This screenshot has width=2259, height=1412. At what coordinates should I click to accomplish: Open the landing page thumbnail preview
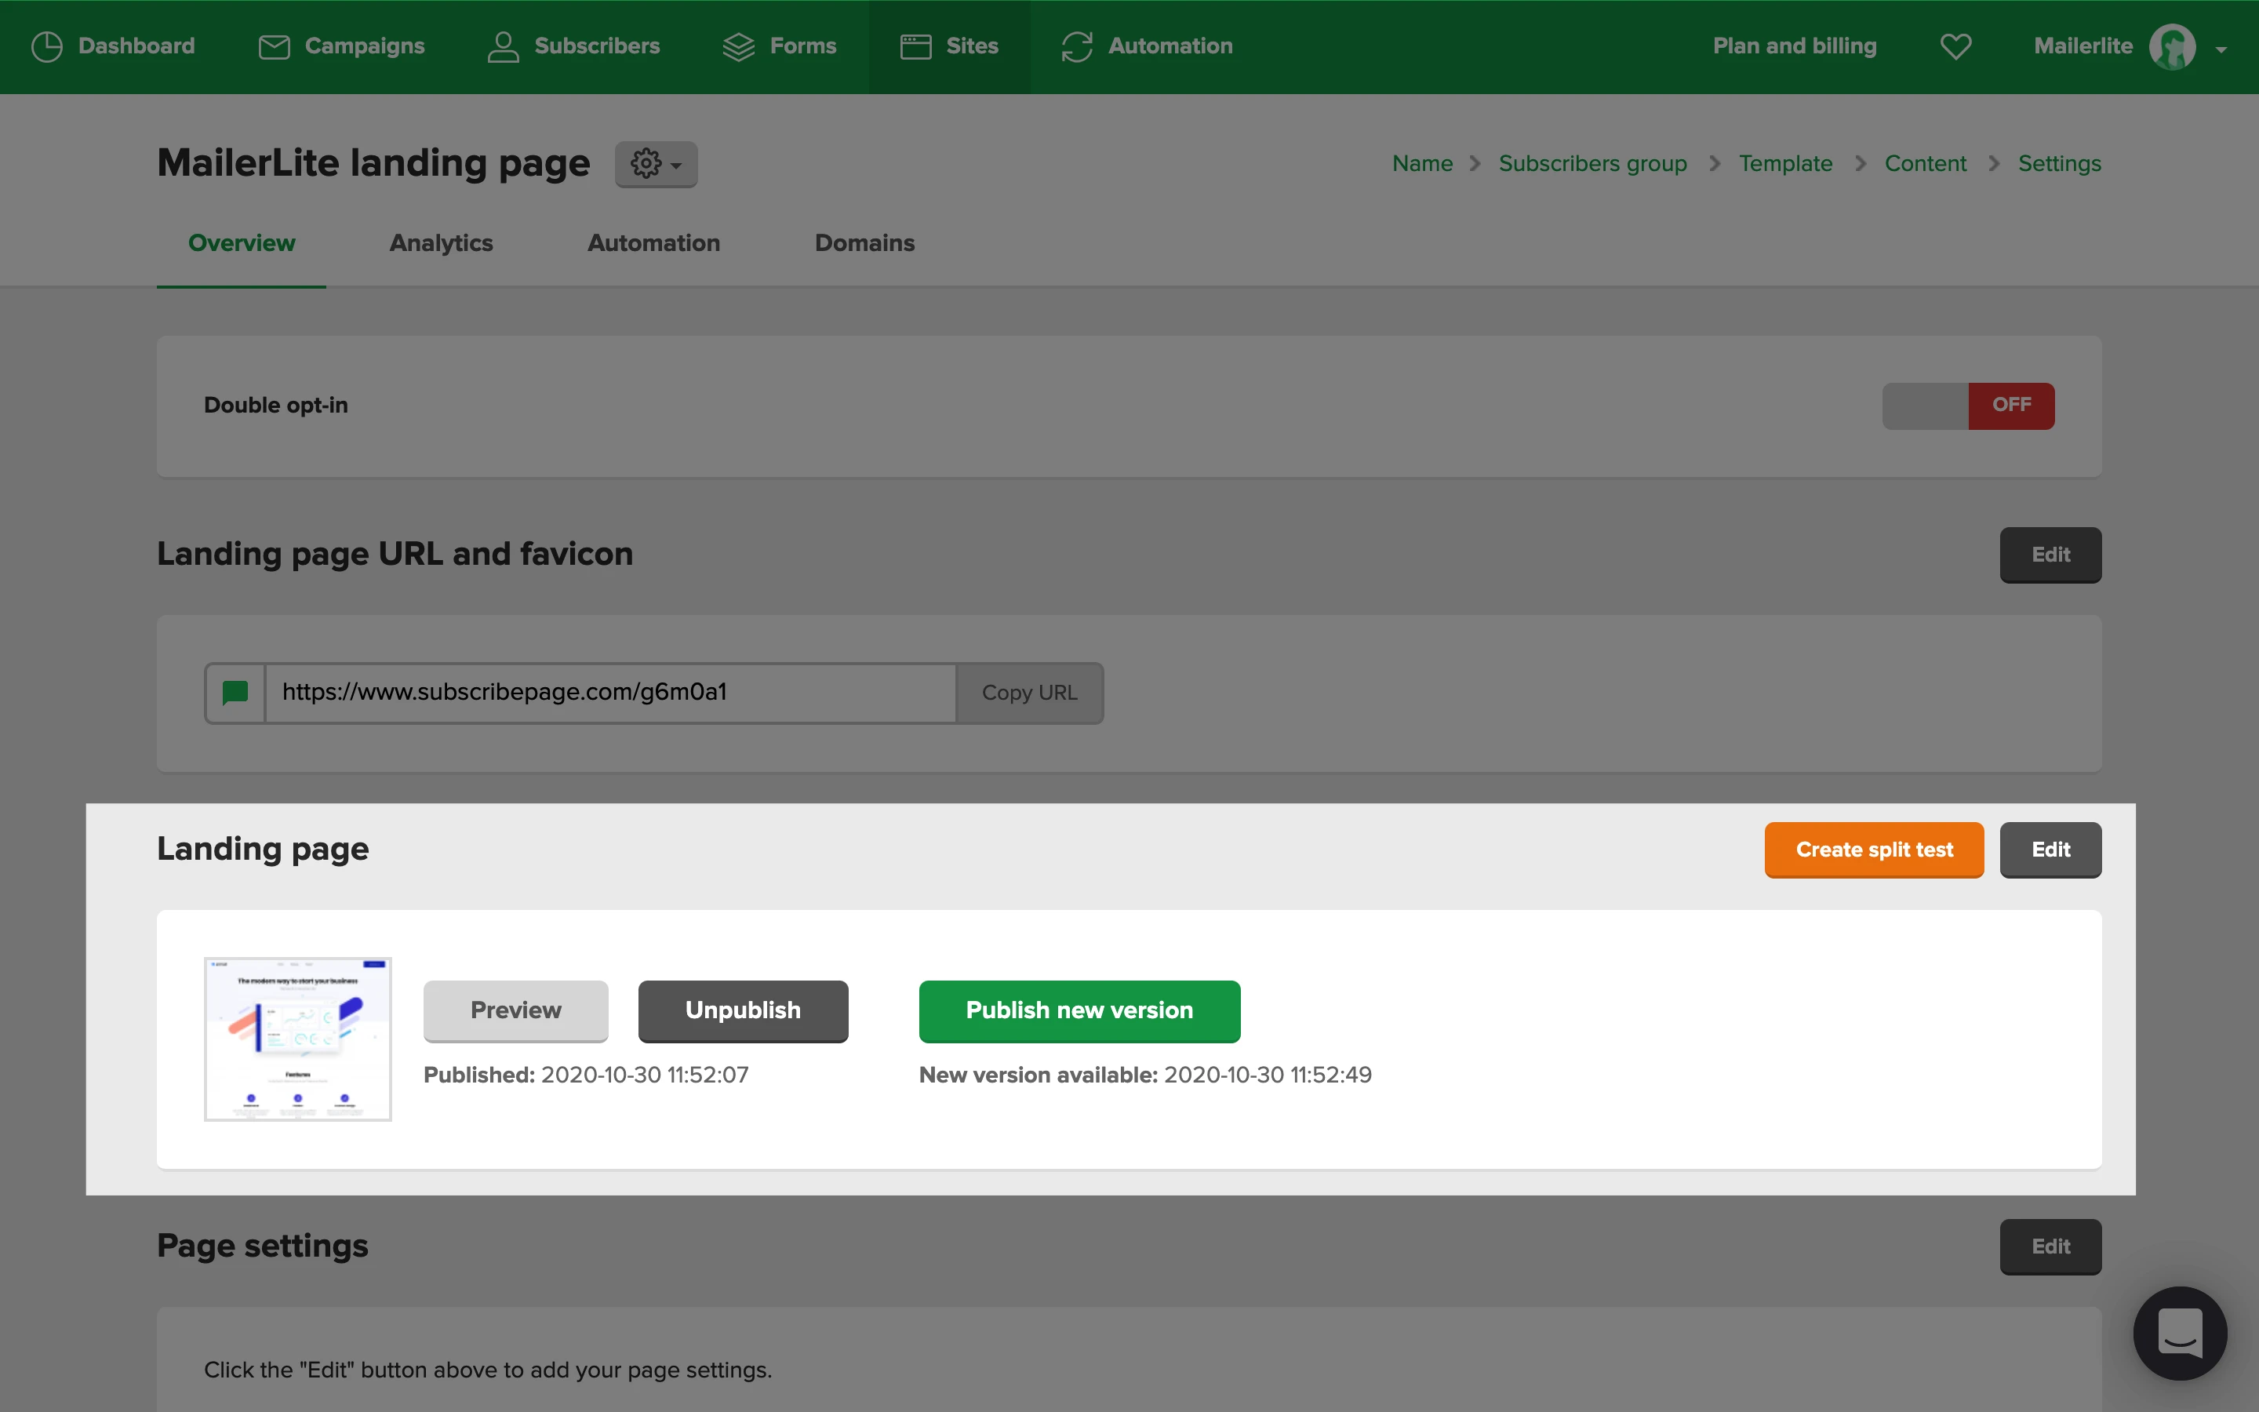[x=298, y=1039]
